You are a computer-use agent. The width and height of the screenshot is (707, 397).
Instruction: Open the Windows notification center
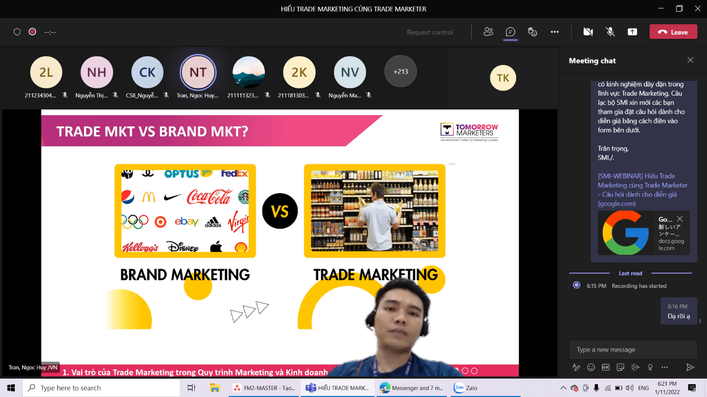pyautogui.click(x=691, y=388)
